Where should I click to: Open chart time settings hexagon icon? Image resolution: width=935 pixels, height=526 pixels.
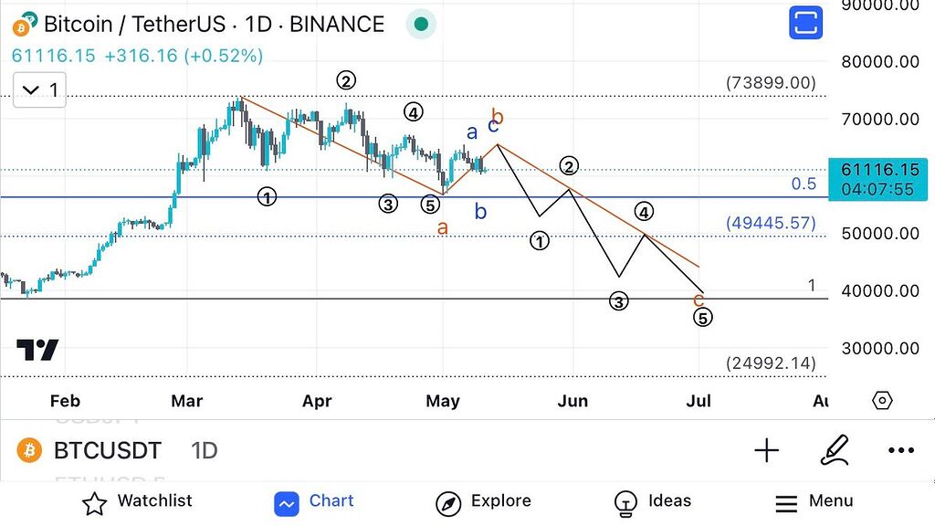[x=882, y=400]
